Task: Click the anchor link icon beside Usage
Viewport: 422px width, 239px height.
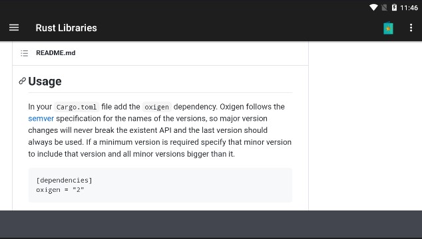Action: [x=23, y=81]
